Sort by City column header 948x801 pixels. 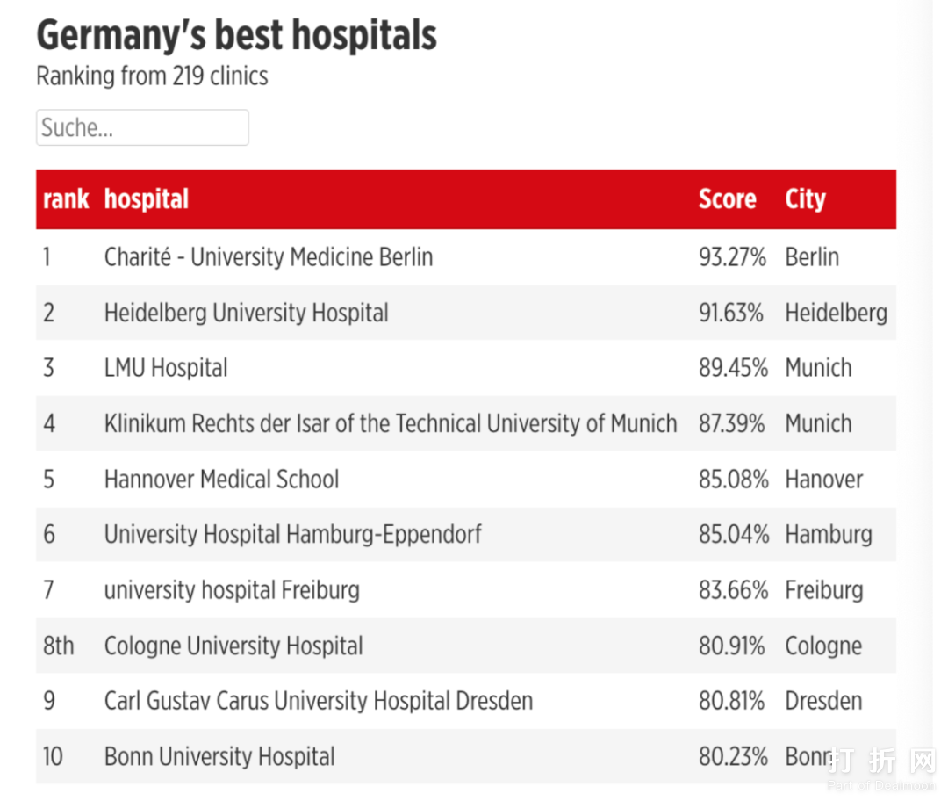[x=805, y=199]
